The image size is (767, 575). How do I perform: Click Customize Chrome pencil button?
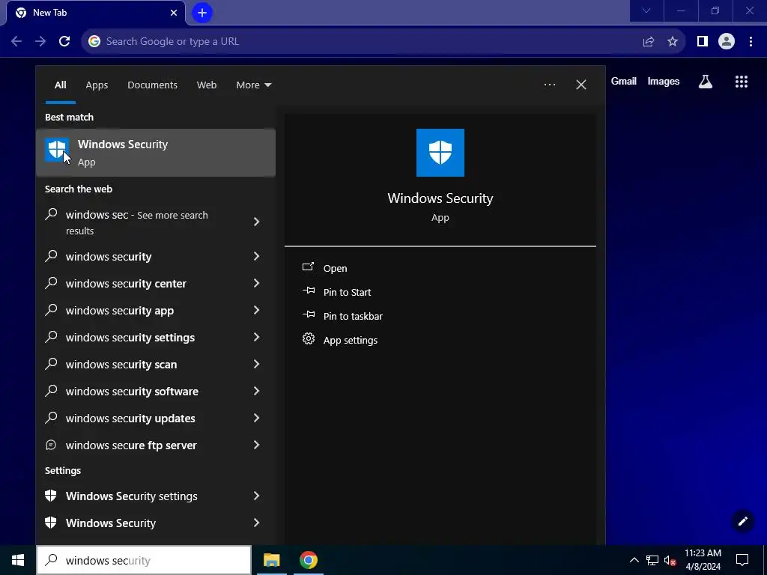[x=742, y=521]
